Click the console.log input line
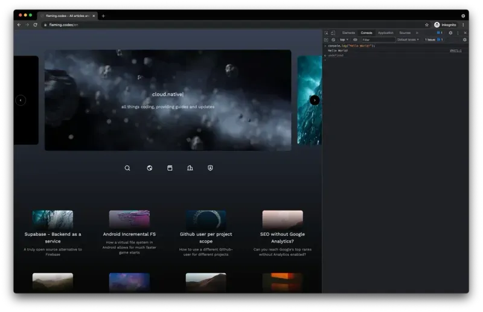The height and width of the screenshot is (312, 483). [x=351, y=46]
